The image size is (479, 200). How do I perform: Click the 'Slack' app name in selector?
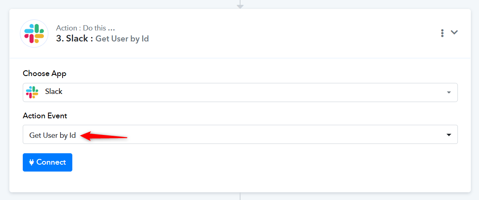point(54,91)
